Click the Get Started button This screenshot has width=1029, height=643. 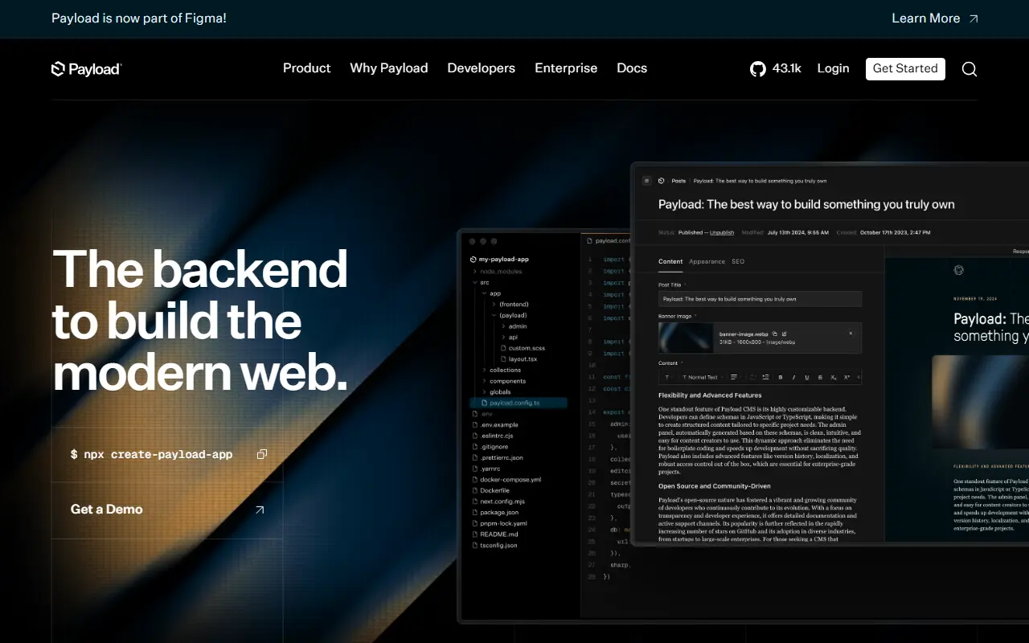coord(905,69)
